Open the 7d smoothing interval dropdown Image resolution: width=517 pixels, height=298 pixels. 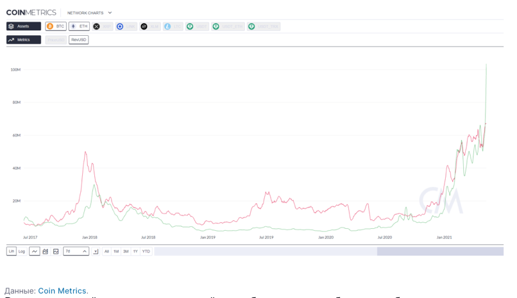pos(76,251)
